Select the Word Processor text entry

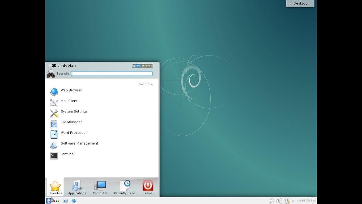click(x=74, y=133)
